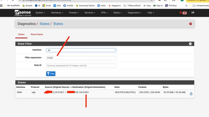Open the notifications bell alert
This screenshot has height=117, width=209.
[181, 13]
